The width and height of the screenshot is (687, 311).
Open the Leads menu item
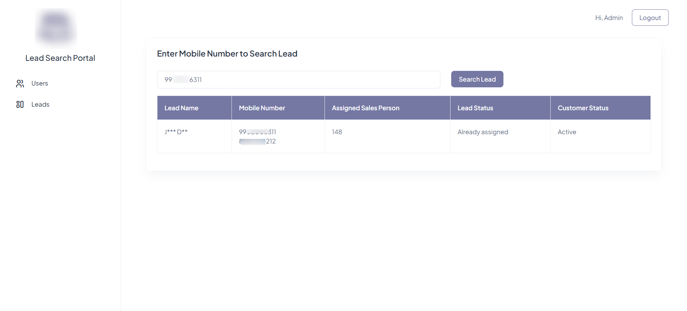tap(40, 105)
